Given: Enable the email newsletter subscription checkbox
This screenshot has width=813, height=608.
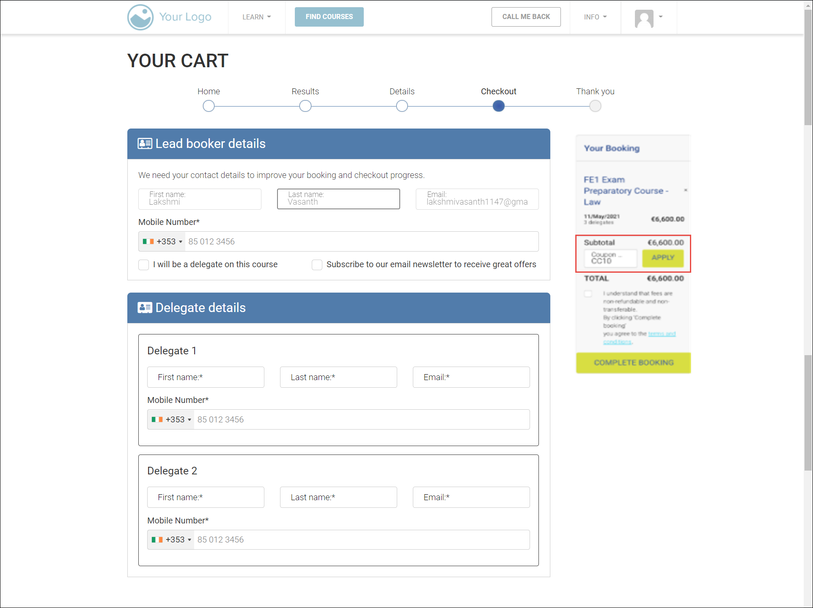Looking at the screenshot, I should [x=317, y=265].
